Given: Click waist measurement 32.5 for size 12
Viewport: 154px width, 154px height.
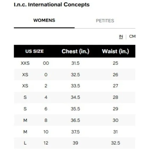Looking at the screenshot, I should pos(115,143).
